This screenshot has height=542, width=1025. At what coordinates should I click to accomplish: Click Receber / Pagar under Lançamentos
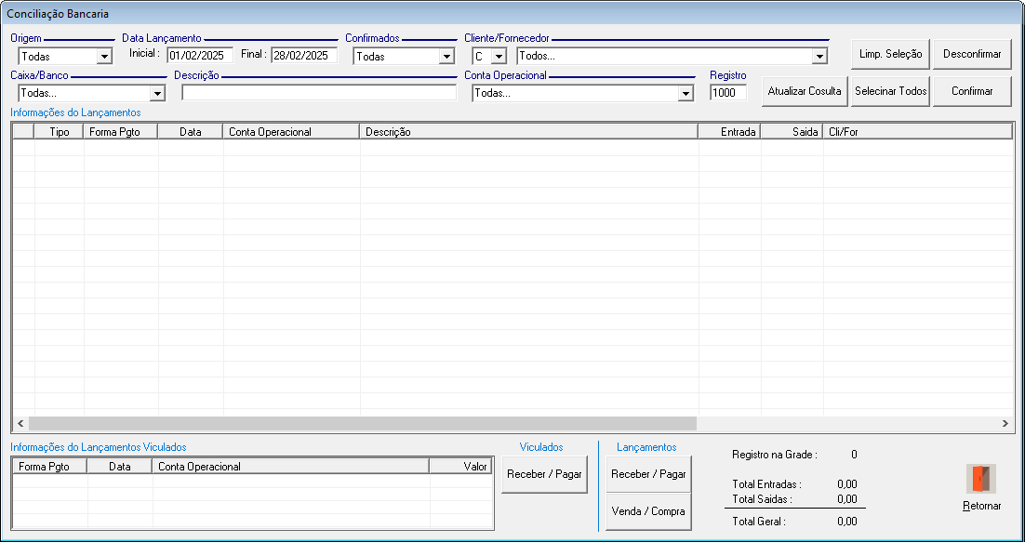(x=648, y=474)
